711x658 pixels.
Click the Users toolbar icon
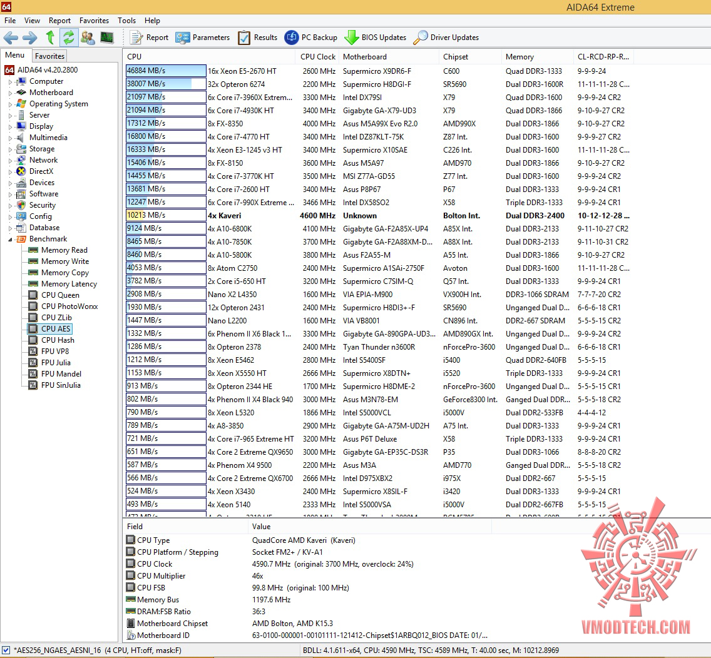(x=88, y=38)
